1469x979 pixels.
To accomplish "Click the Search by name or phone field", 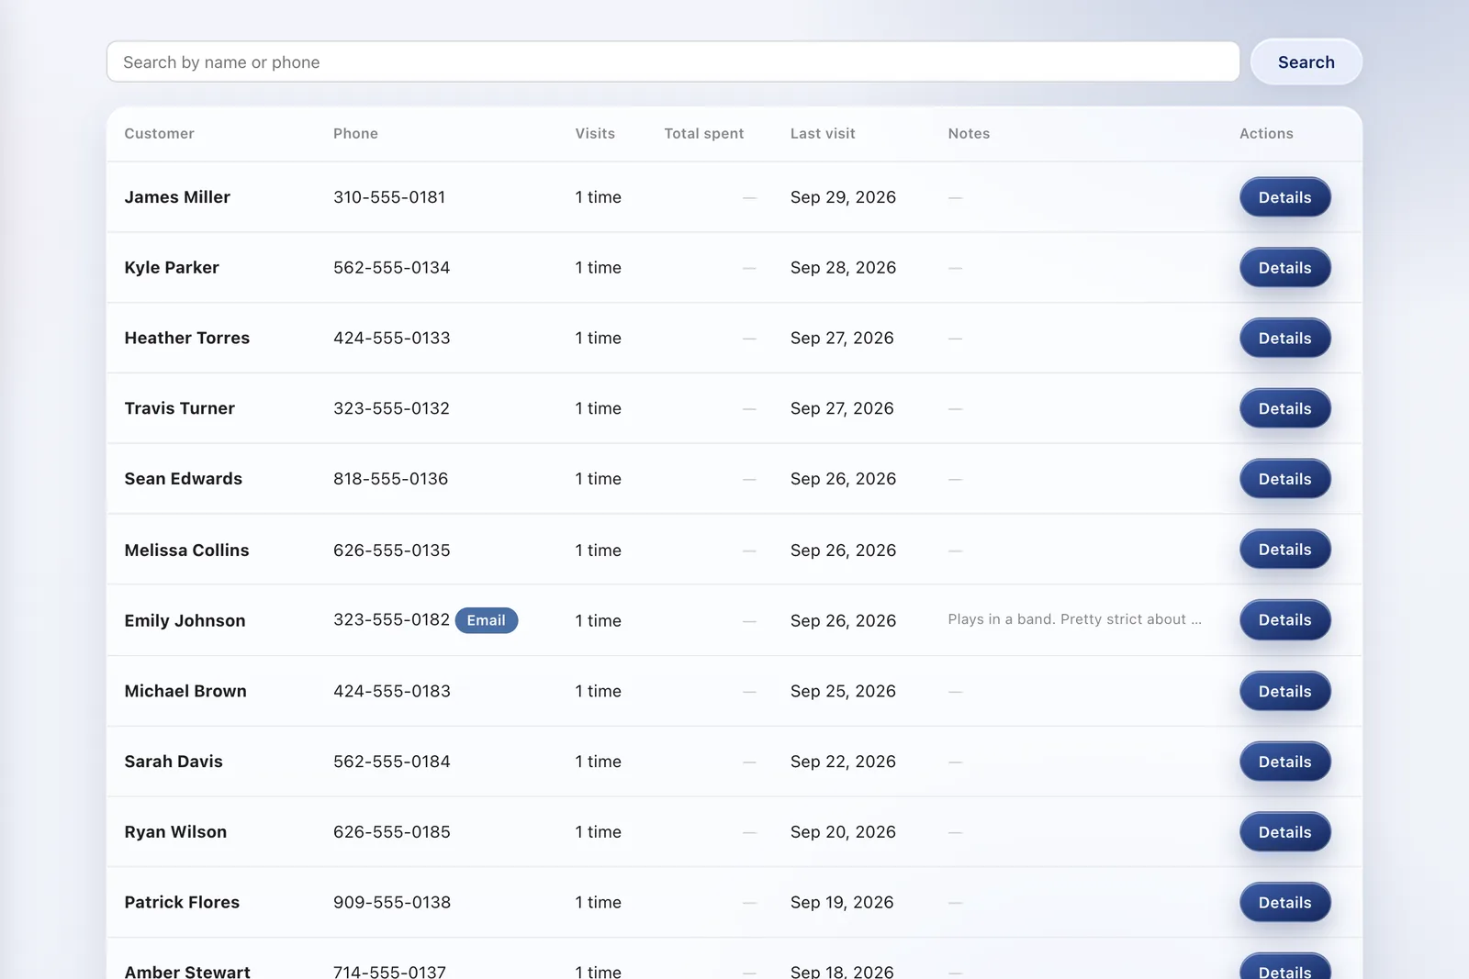I will (673, 61).
